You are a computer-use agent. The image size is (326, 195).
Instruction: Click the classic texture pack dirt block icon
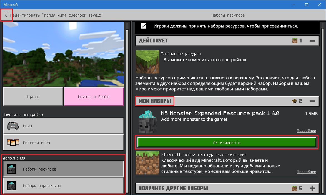click(147, 163)
